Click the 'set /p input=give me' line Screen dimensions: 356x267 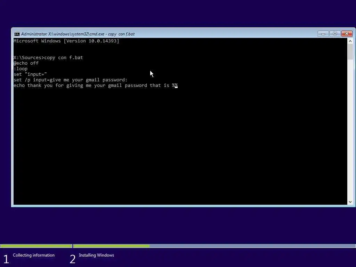(71, 80)
